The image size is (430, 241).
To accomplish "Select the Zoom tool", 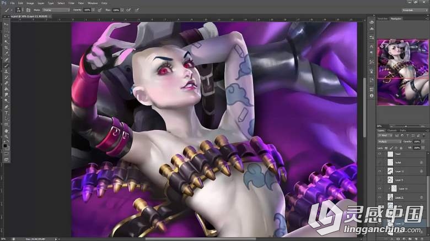I will coord(6,136).
